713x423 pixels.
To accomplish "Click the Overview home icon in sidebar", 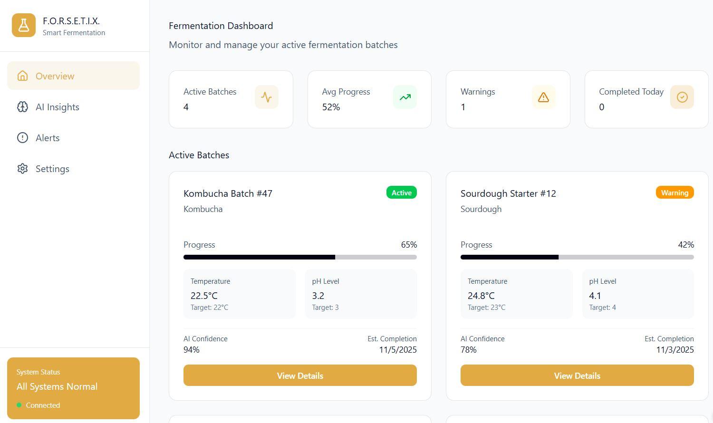I will 22,76.
